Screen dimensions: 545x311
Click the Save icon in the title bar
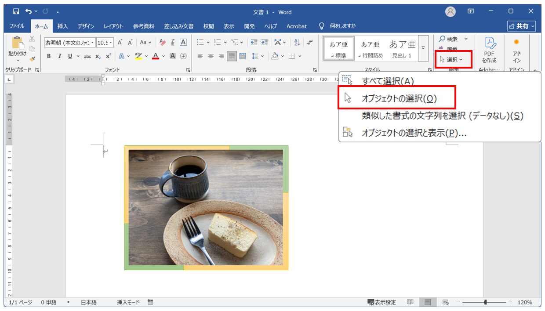click(16, 11)
